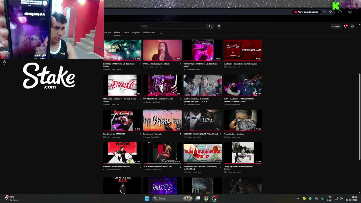This screenshot has width=361, height=203.
Task: Open Task View on the taskbar
Action: pyautogui.click(x=198, y=198)
